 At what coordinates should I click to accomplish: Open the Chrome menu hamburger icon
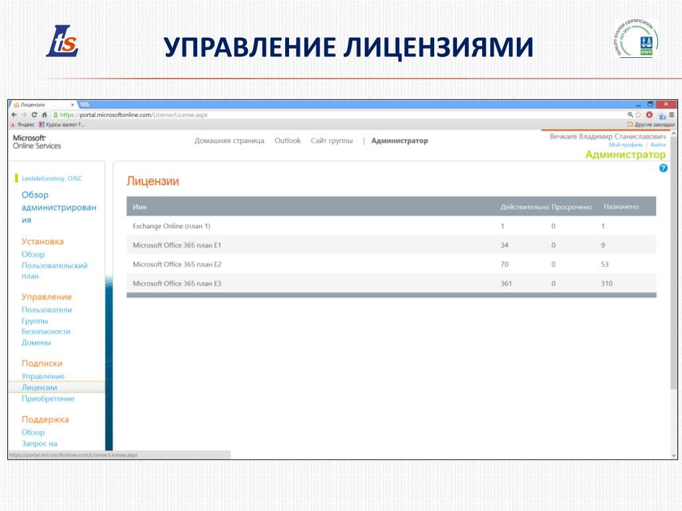click(671, 114)
